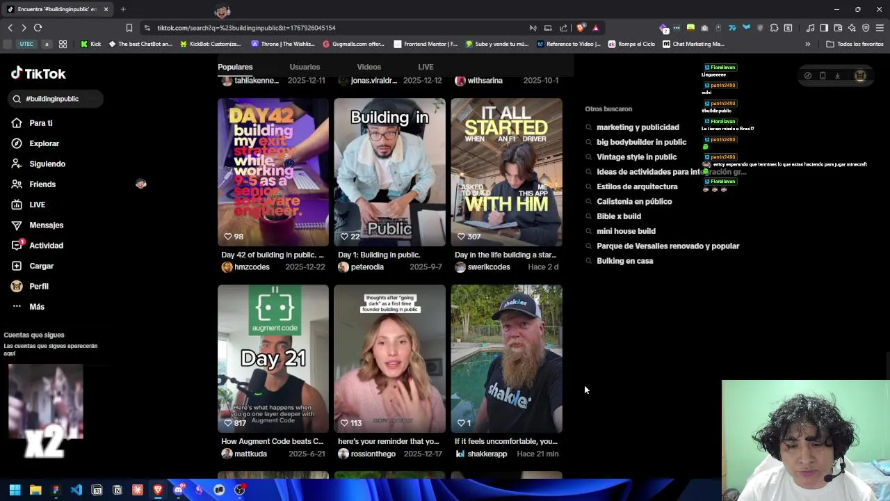This screenshot has height=501, width=890.
Task: Open the Cargar upload page
Action: pos(33,266)
